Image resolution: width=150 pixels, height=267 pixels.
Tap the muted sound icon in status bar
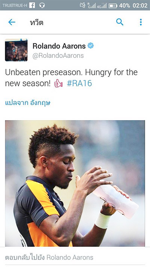coord(82,6)
